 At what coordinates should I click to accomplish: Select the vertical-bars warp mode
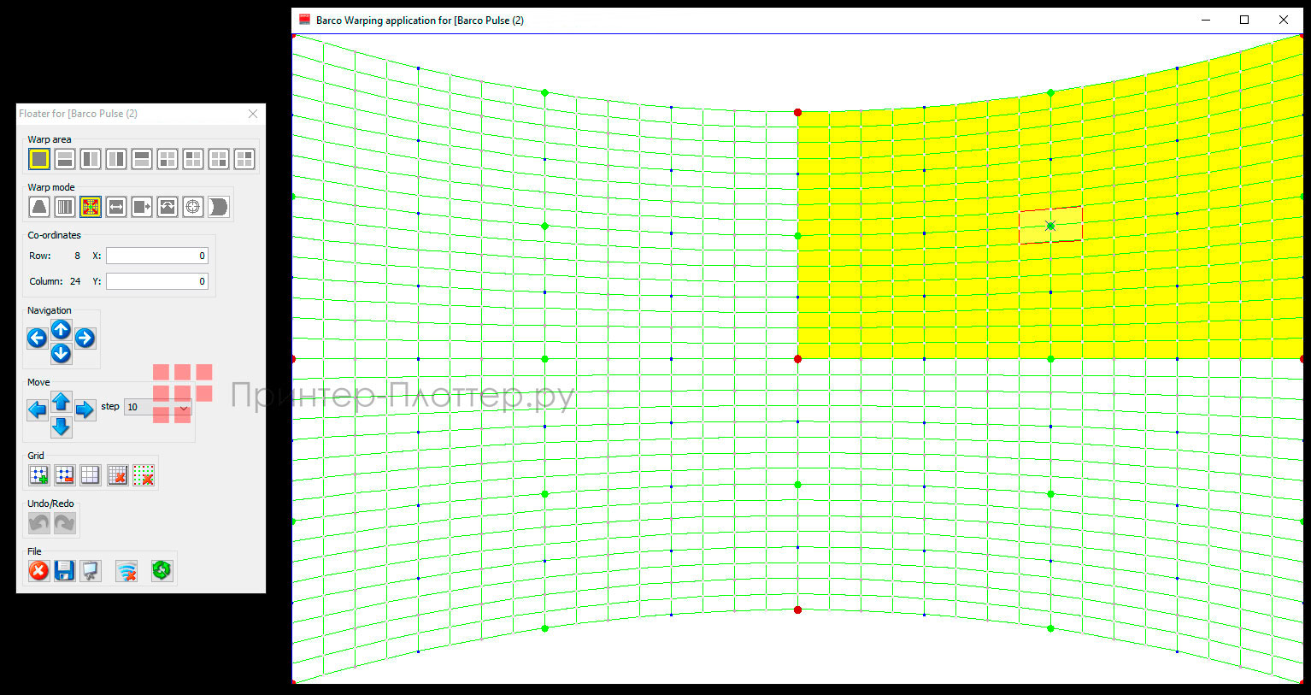pos(65,207)
